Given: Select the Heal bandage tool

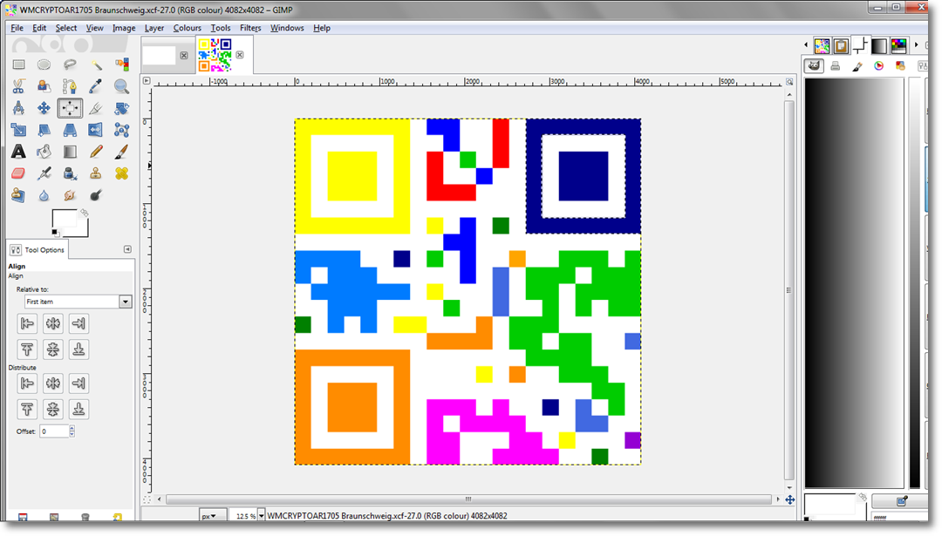Looking at the screenshot, I should 121,173.
